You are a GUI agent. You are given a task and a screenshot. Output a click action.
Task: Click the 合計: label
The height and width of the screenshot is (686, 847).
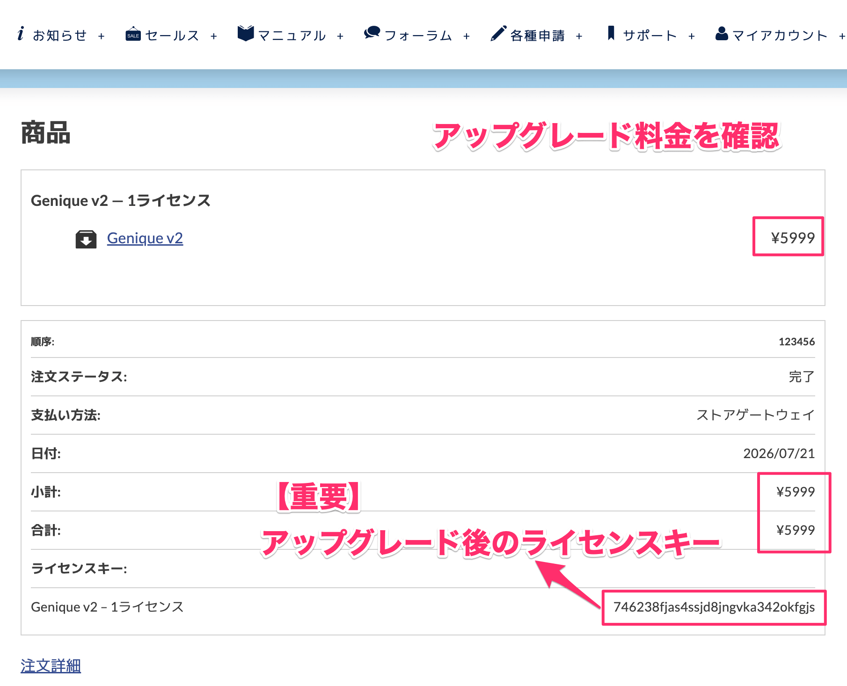[46, 530]
